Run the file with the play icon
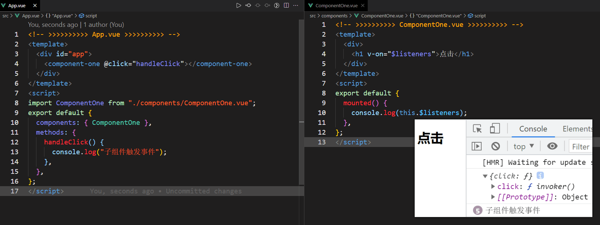600x225 pixels. [x=238, y=5]
